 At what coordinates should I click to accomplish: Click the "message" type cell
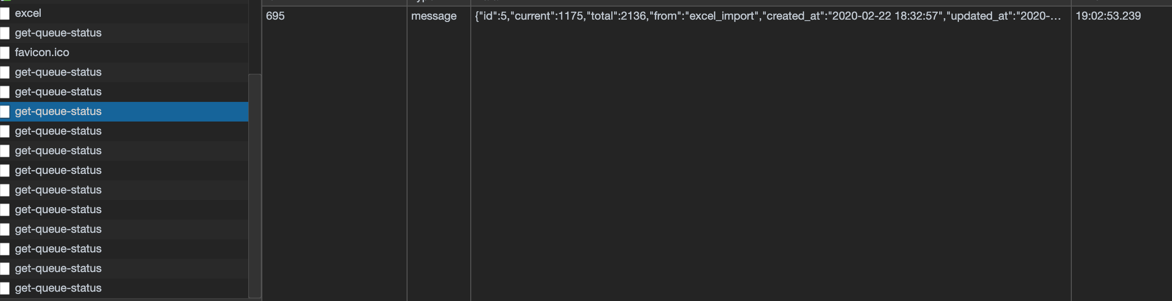[434, 16]
